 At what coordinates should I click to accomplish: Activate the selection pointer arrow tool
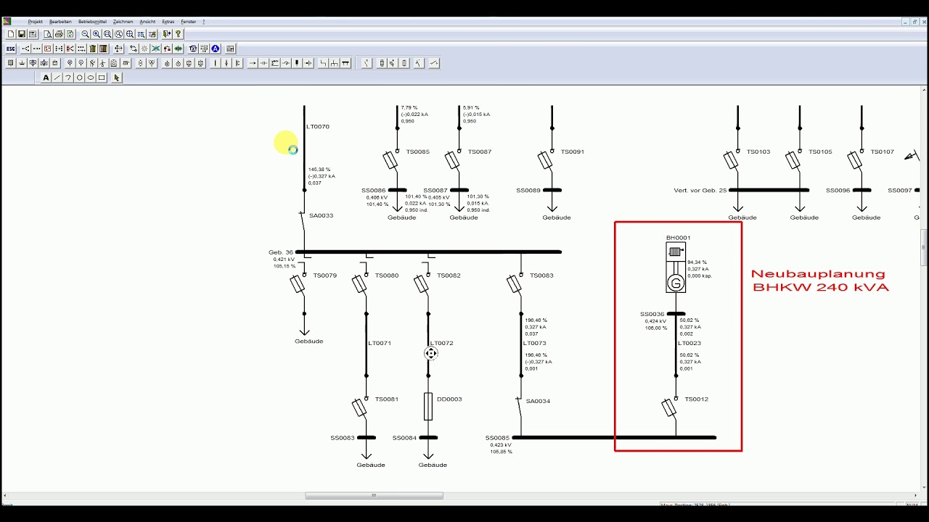point(117,78)
